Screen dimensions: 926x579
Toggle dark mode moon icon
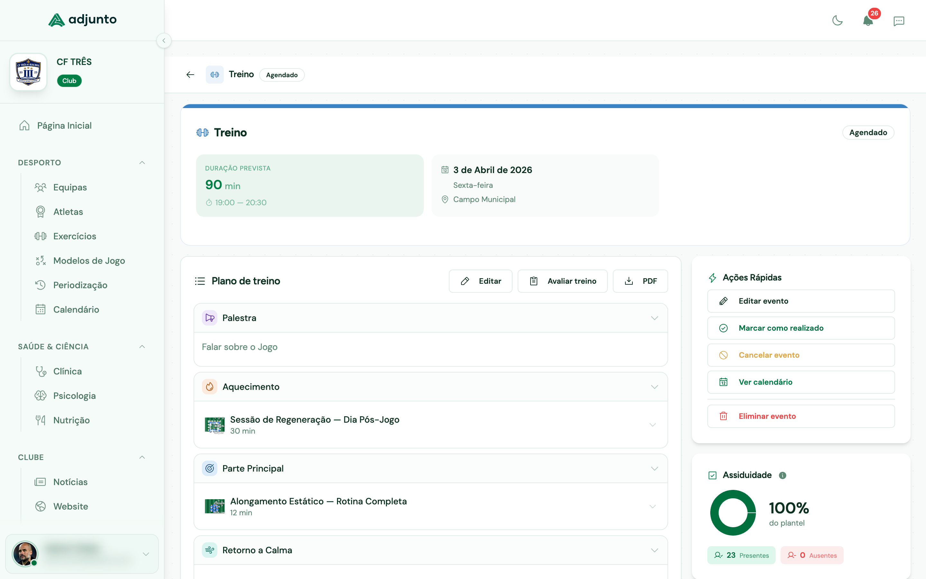click(837, 21)
